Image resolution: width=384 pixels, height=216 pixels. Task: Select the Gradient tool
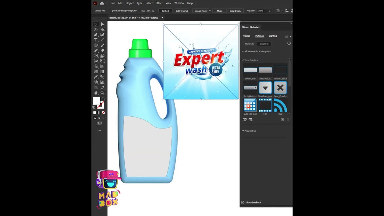tap(102, 72)
